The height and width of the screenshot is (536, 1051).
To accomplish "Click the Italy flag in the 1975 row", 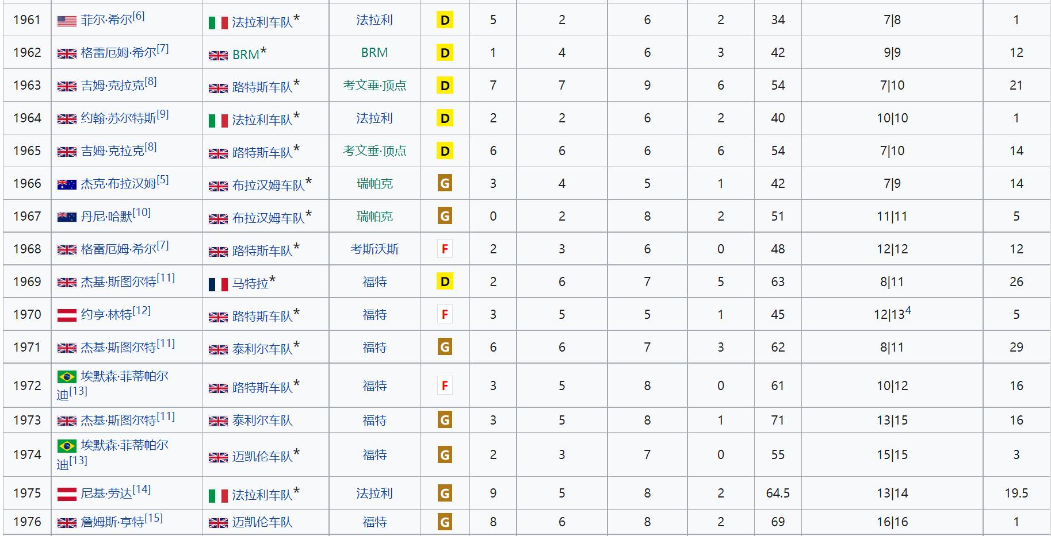I will [x=218, y=496].
